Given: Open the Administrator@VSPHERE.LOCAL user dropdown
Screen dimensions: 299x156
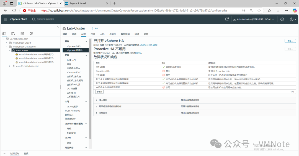Looking at the screenshot, I should (x=254, y=19).
